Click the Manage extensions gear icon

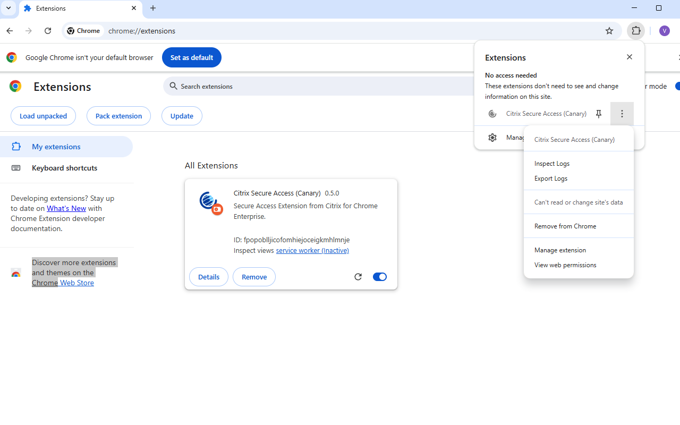[492, 138]
